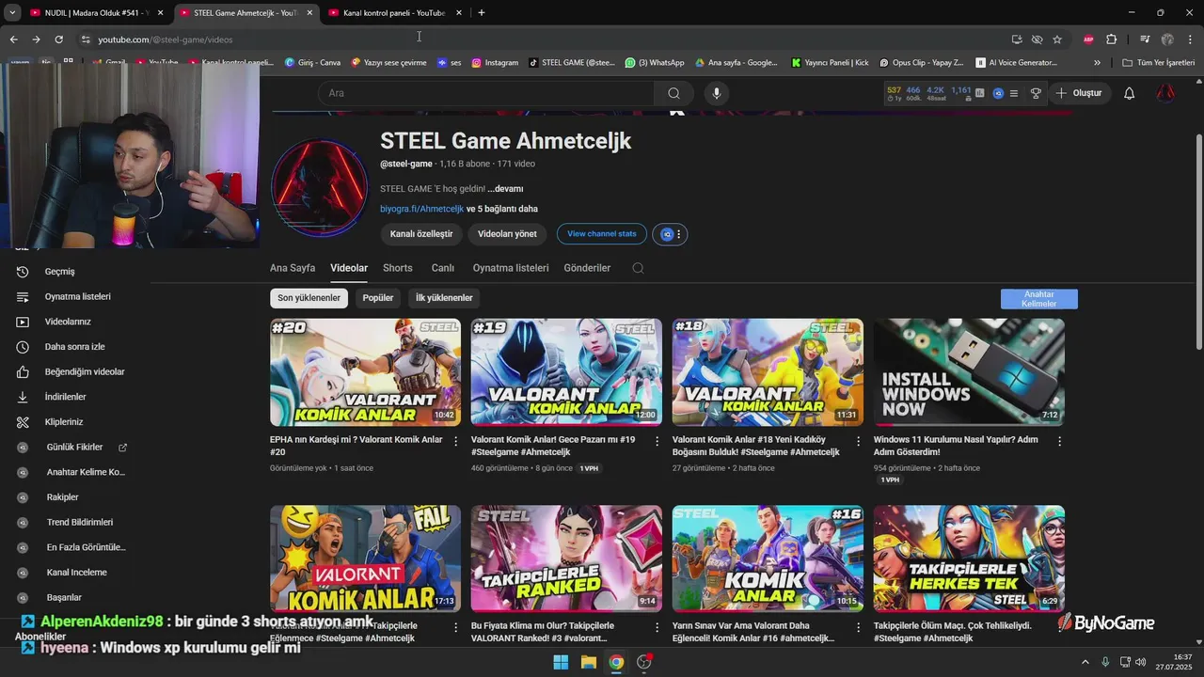Switch to the Oynatma listeleri channel tab

(511, 268)
